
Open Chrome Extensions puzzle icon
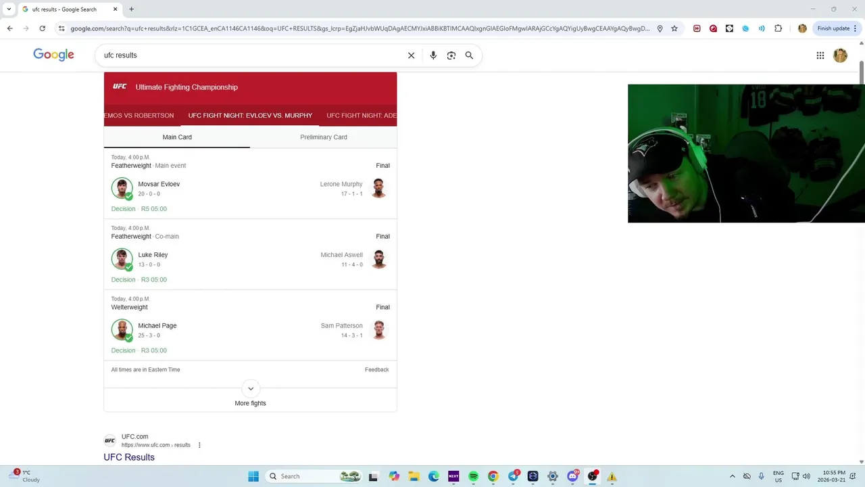point(778,28)
